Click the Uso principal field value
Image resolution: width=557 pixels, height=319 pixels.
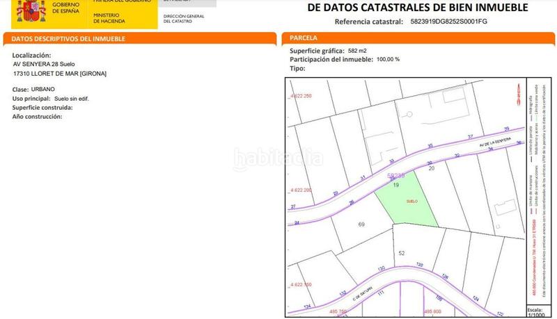(72, 99)
